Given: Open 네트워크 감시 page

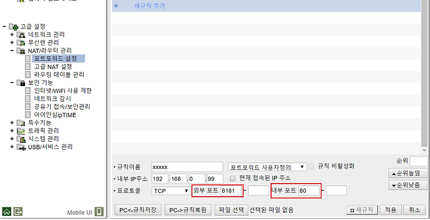Looking at the screenshot, I should (53, 99).
